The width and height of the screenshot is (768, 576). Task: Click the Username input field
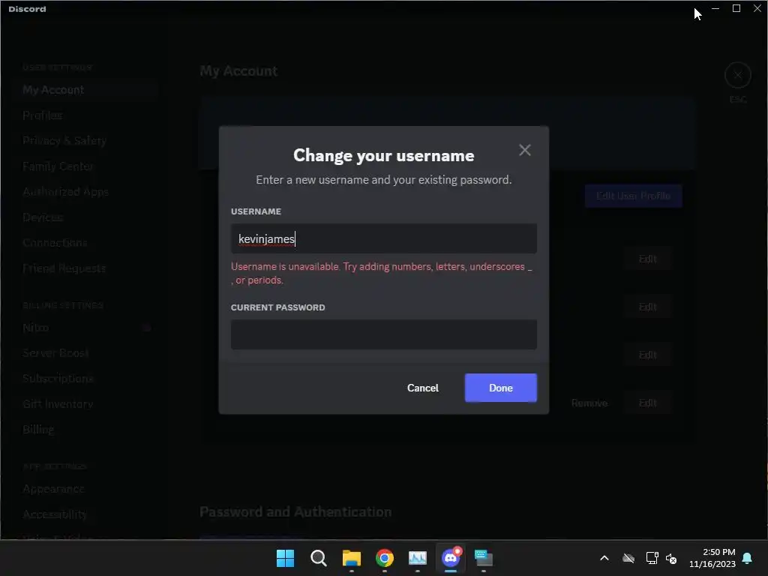tap(383, 238)
